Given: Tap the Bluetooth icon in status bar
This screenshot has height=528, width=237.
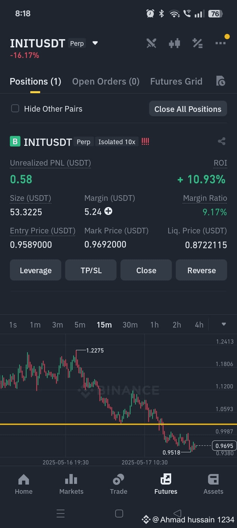Looking at the screenshot, I should [161, 13].
